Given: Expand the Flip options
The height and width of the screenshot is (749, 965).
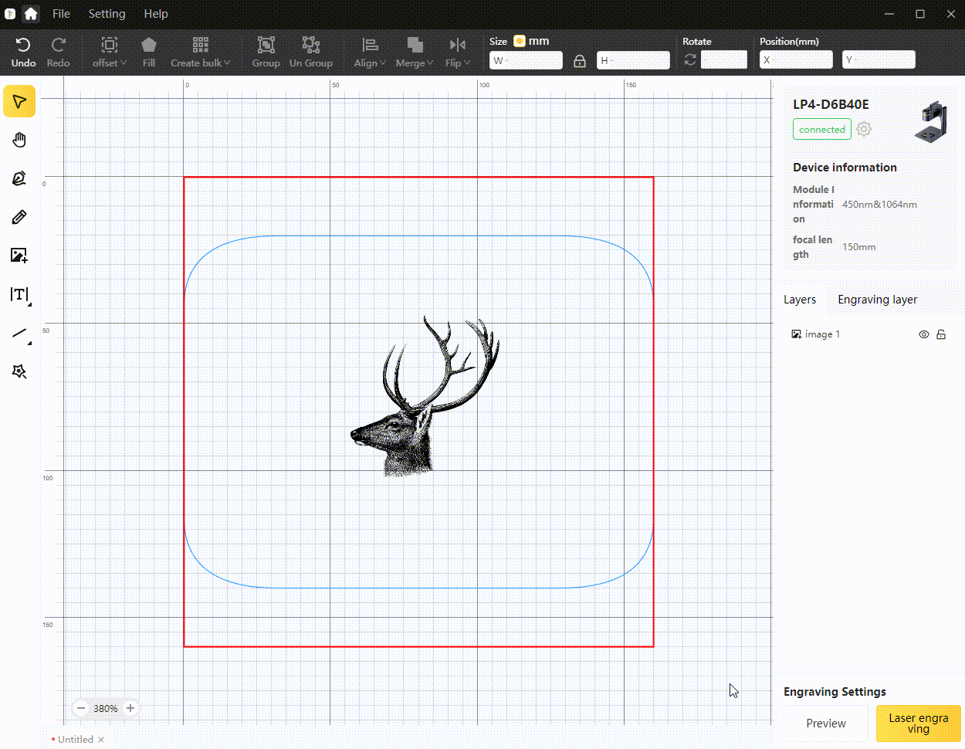Looking at the screenshot, I should (x=458, y=53).
